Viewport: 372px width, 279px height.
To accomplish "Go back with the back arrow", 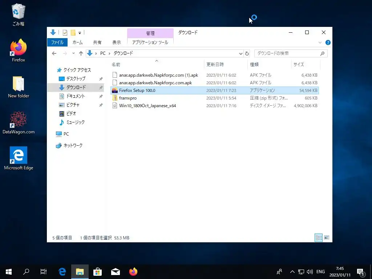I will pos(54,53).
